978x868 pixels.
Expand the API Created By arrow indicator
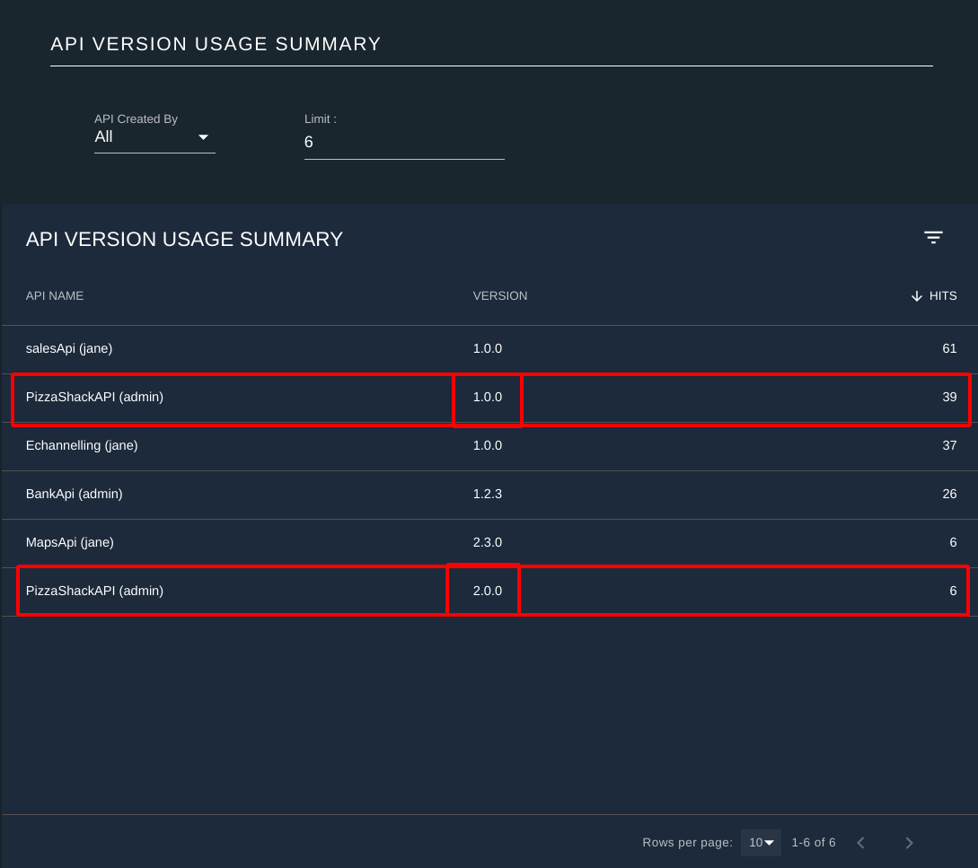(203, 137)
